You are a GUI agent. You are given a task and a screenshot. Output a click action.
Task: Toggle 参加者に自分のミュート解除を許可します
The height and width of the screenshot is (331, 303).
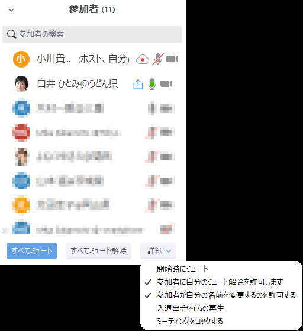click(x=220, y=282)
